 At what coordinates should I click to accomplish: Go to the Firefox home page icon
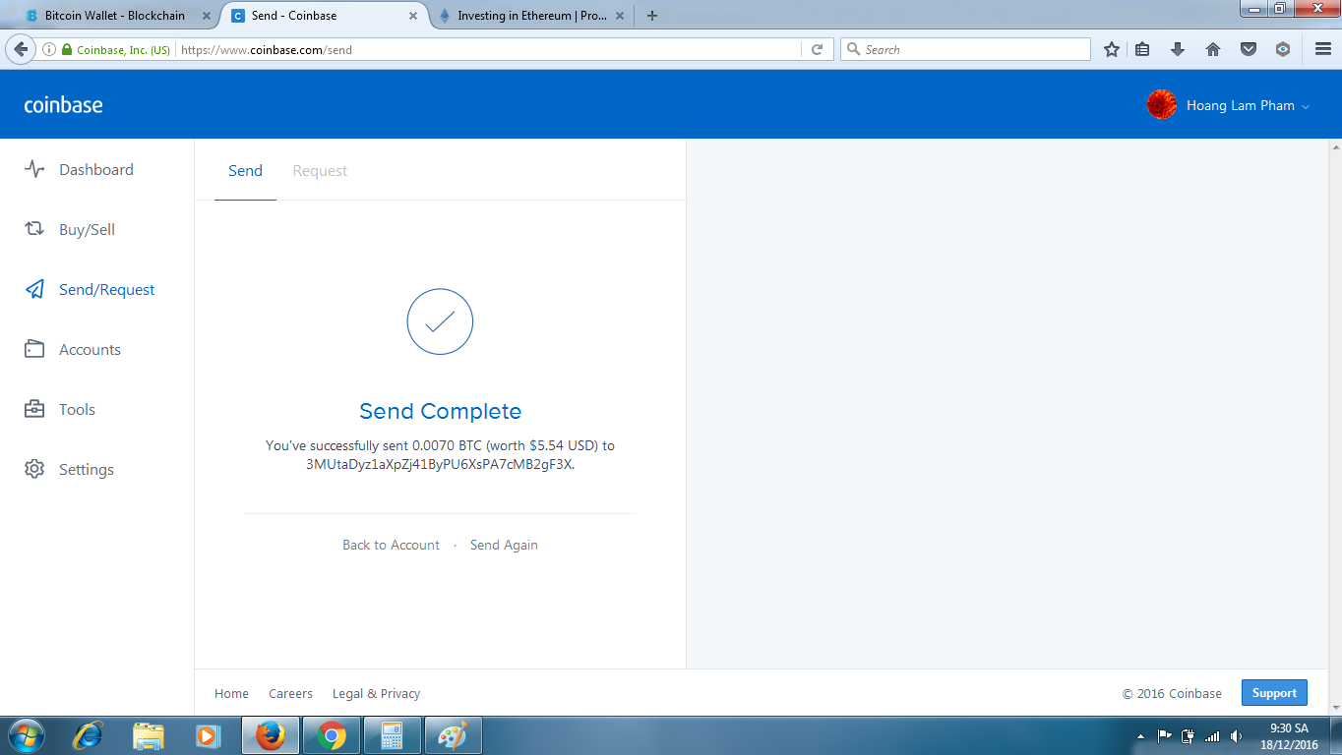pyautogui.click(x=1213, y=49)
